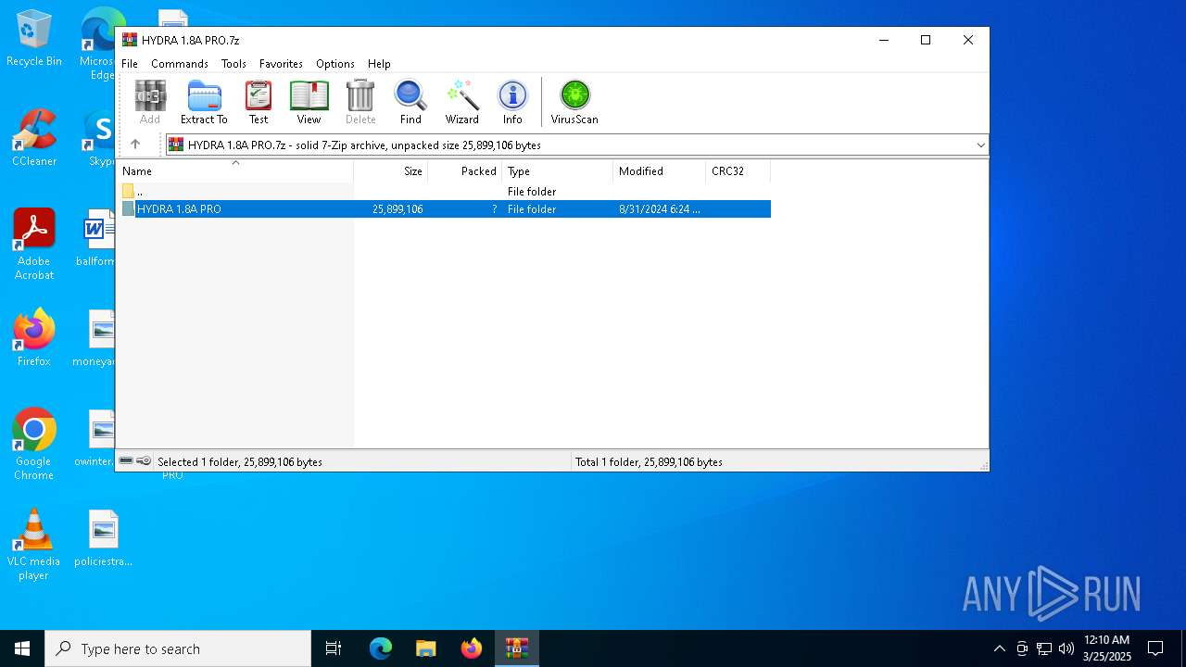Select the HYDRA 1.8A PRO folder icon

pyautogui.click(x=128, y=209)
